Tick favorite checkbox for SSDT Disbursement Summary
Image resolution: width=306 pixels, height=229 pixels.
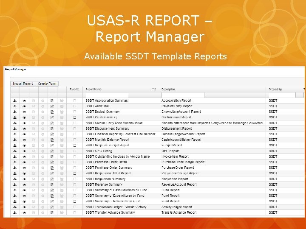pyautogui.click(x=74, y=129)
